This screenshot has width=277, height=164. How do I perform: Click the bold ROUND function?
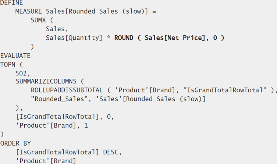click(x=124, y=38)
